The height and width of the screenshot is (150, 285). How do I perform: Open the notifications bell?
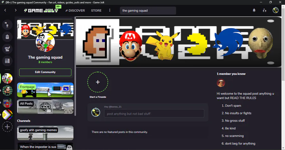point(254,10)
